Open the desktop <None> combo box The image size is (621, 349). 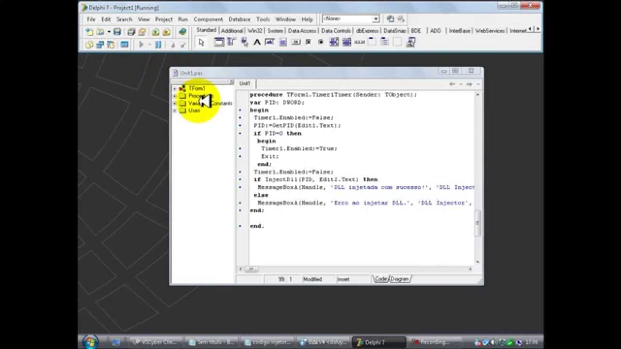(351, 19)
